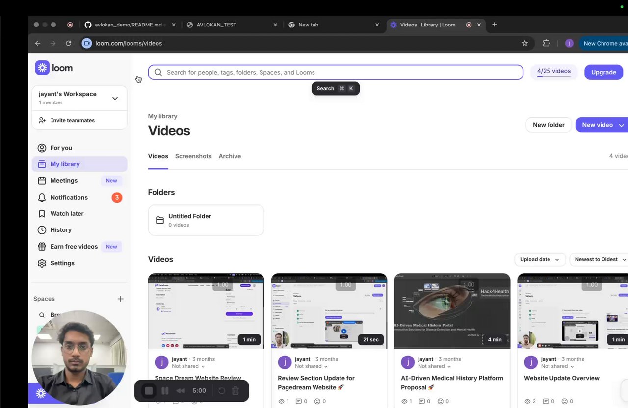Open the Upload date sort dropdown

click(540, 259)
